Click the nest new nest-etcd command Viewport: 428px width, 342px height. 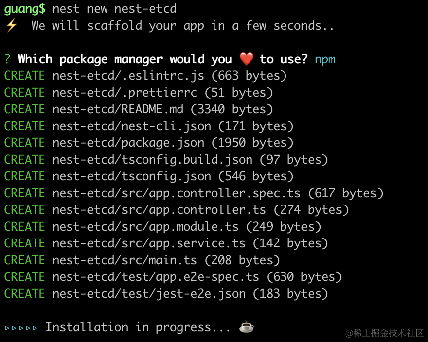114,9
